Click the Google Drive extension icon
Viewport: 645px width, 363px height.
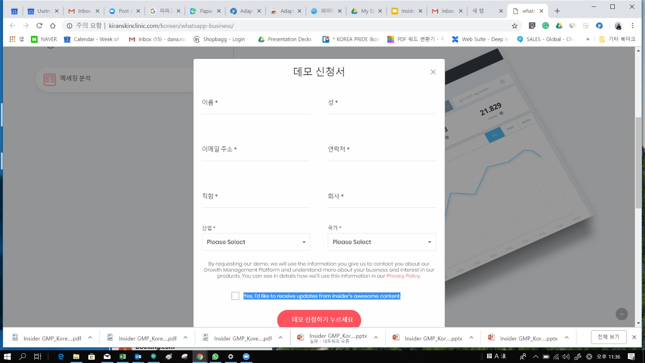click(x=559, y=26)
